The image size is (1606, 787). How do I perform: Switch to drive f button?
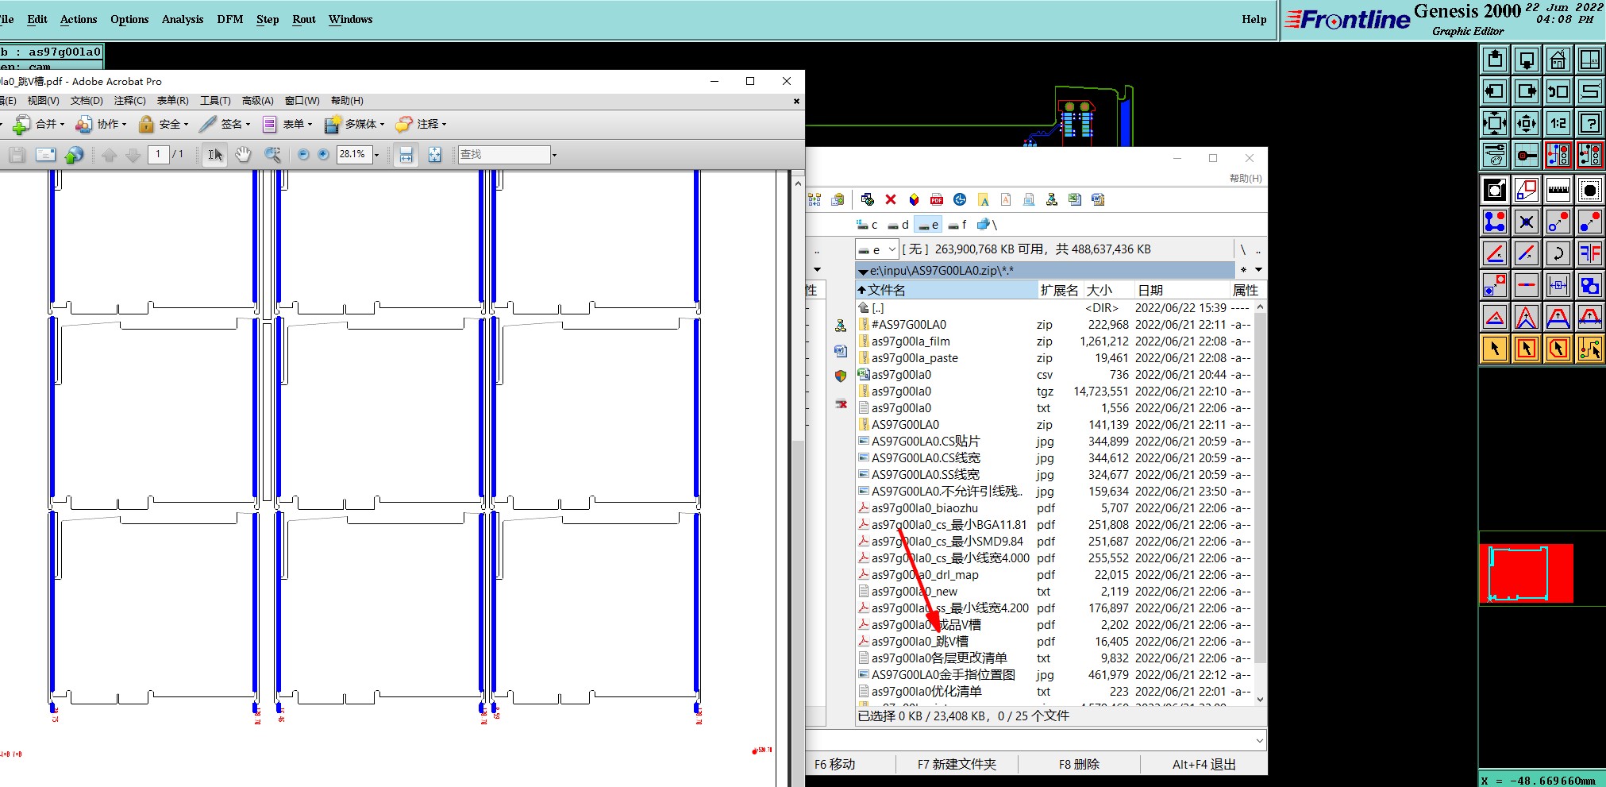coord(957,225)
